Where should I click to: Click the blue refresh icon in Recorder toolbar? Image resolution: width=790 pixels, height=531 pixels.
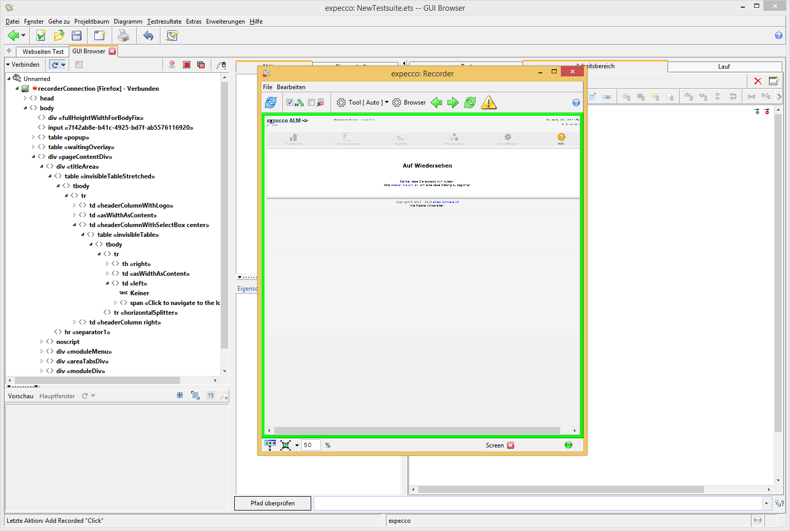(271, 103)
